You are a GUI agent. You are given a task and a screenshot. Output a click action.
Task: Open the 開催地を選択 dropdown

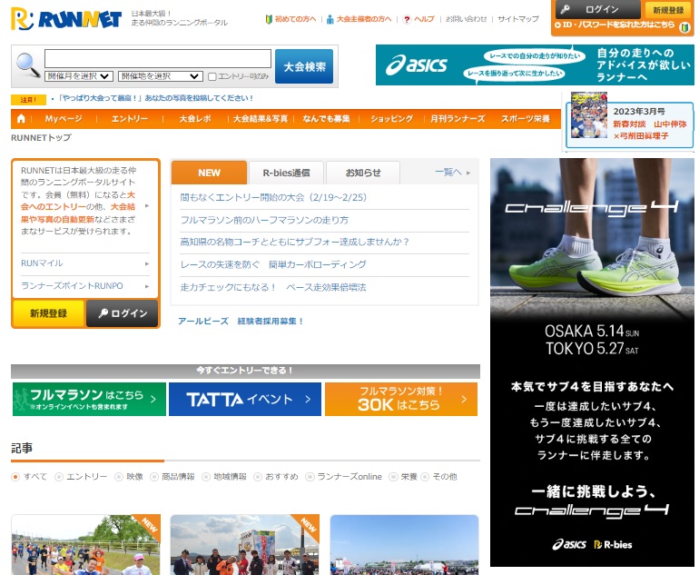[x=161, y=76]
